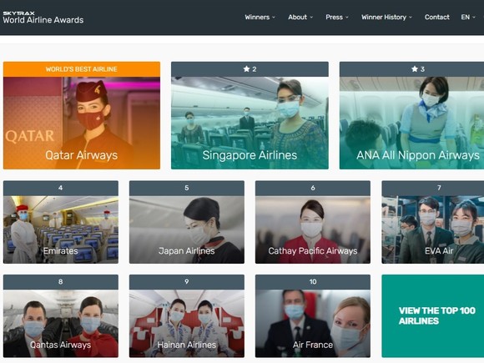Open the Press dropdown in navigation
Image resolution: width=484 pixels, height=363 pixels.
(x=337, y=18)
